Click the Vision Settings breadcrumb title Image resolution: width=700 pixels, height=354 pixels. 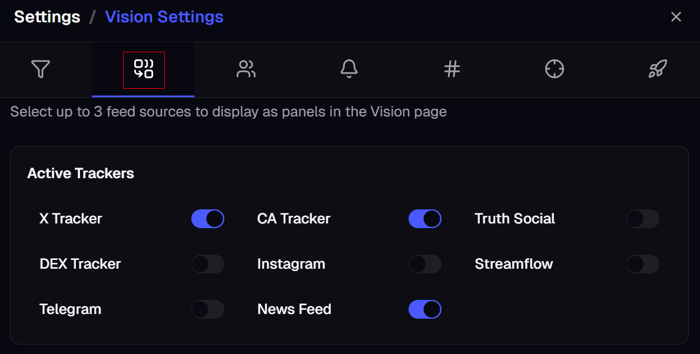[x=164, y=17]
